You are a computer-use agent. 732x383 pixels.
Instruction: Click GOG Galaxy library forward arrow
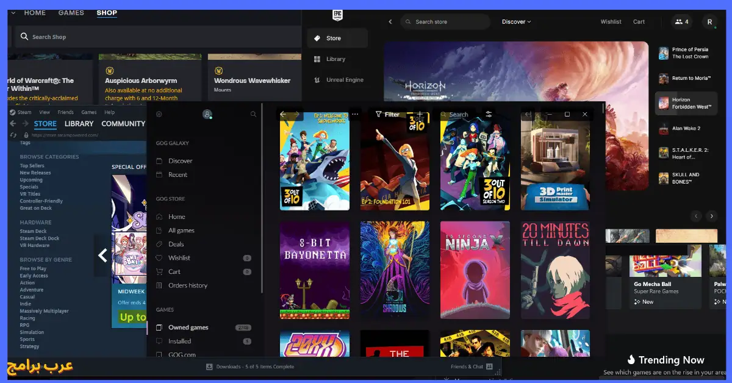[297, 114]
